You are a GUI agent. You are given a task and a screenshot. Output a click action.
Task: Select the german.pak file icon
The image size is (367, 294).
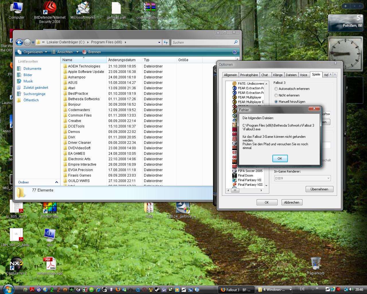(116, 11)
